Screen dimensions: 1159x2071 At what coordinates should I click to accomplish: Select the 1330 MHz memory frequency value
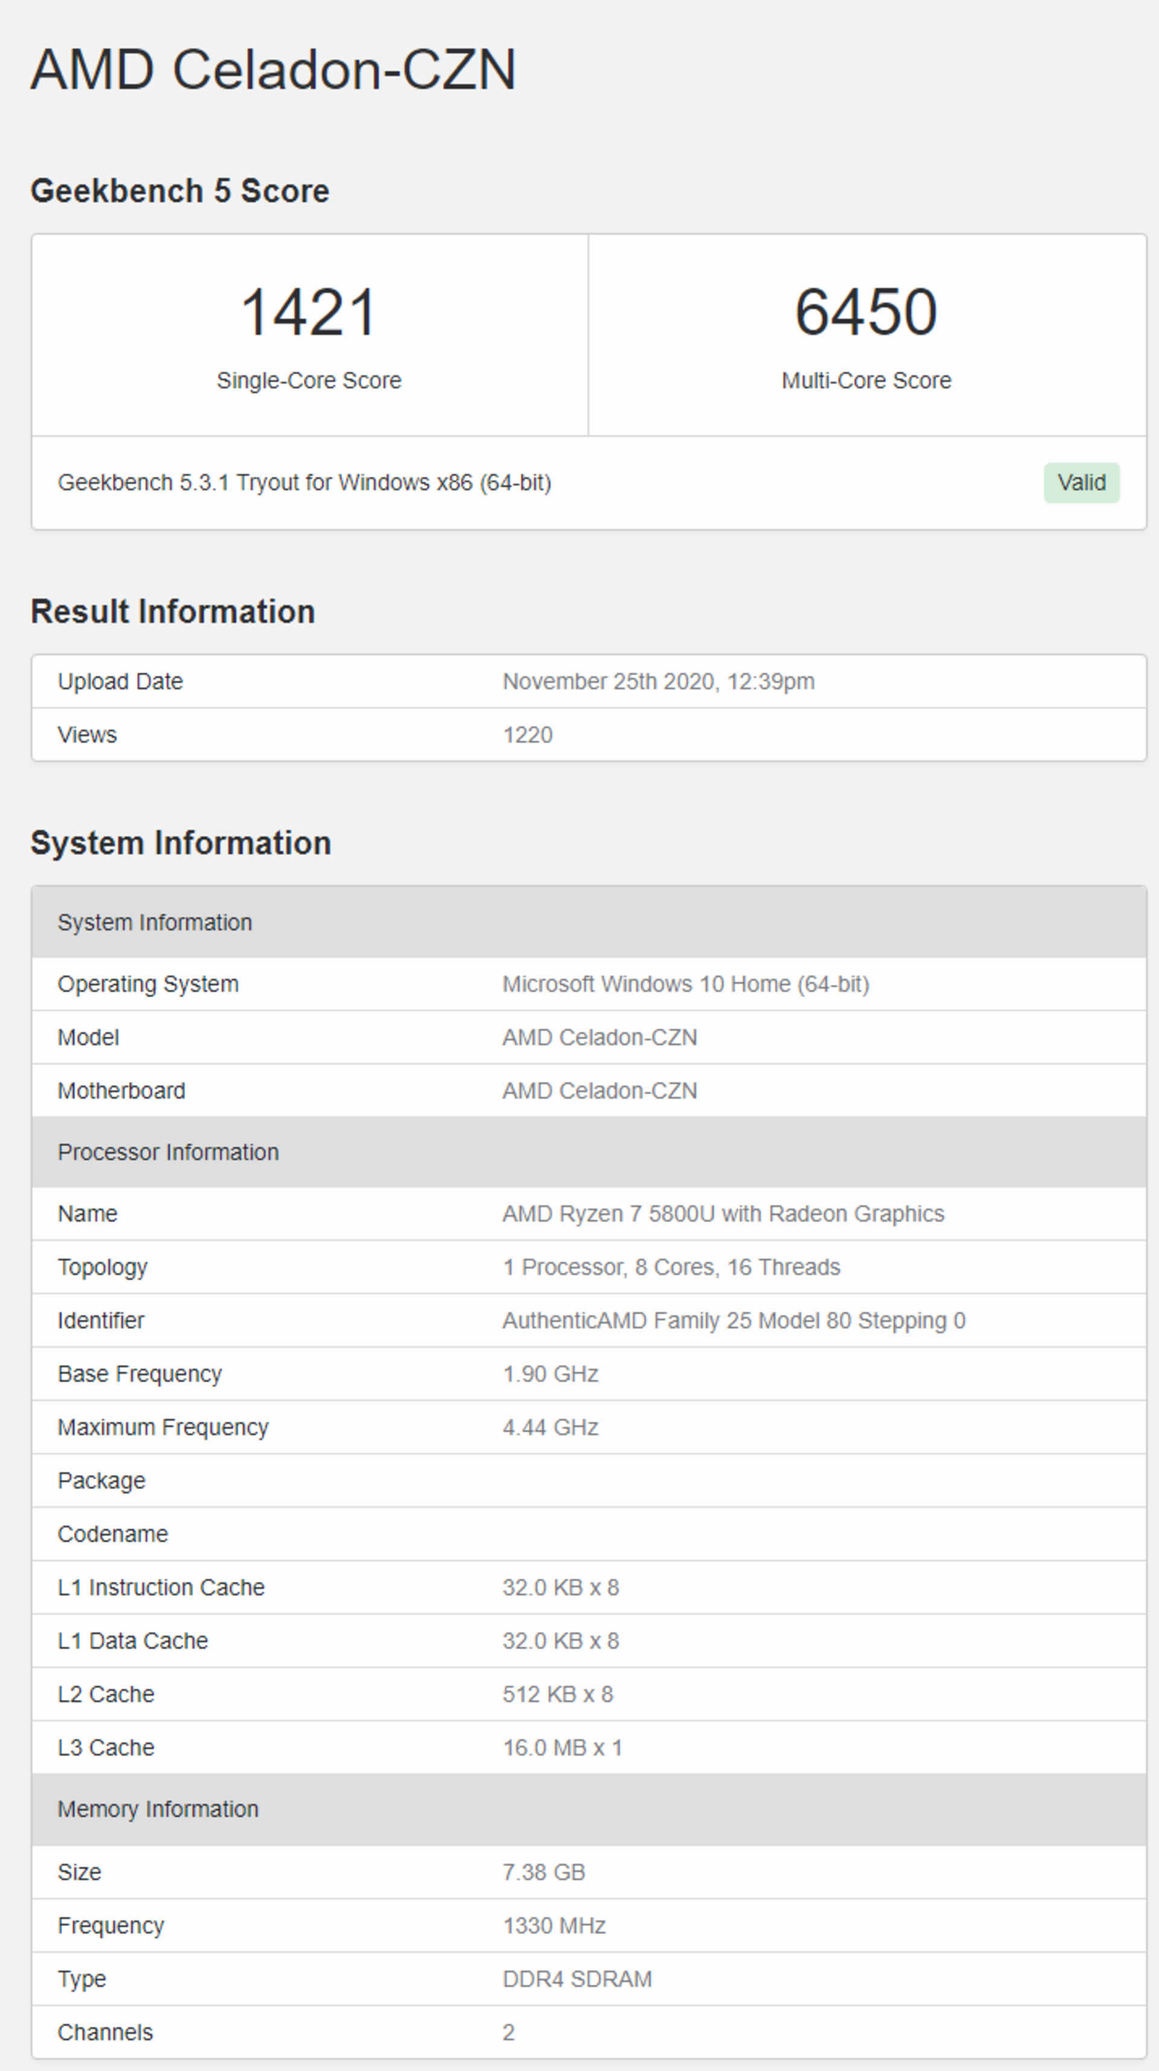coord(554,1926)
